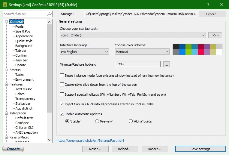Select Task bar in the settings tree
The height and width of the screenshot is (155, 229).
22,60
